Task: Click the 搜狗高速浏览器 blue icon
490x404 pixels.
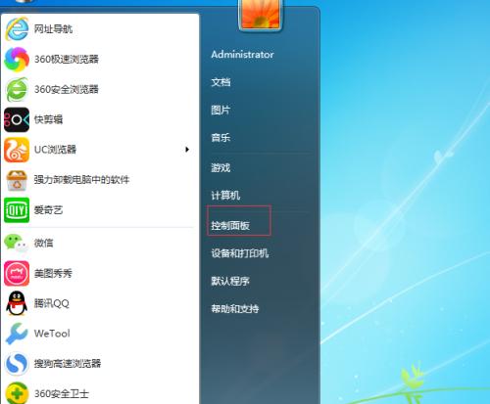Action: pos(17,363)
